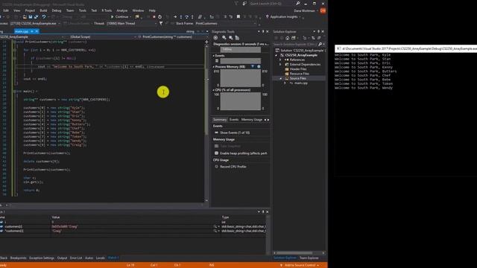Click the Diagnostic Tools zoom in icon
The height and width of the screenshot is (268, 477).
(224, 38)
